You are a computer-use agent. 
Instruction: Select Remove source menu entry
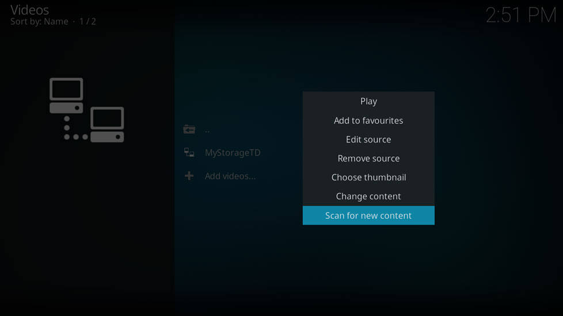tap(368, 159)
